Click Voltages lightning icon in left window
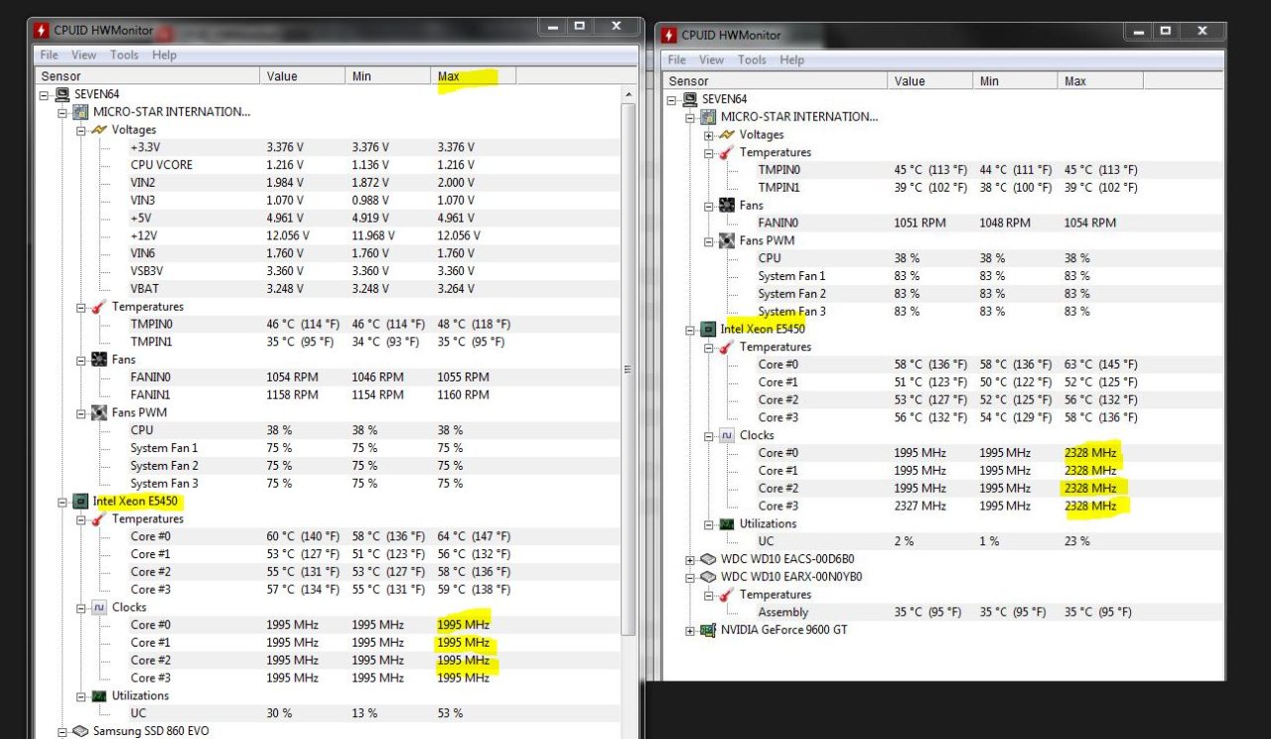Image resolution: width=1271 pixels, height=739 pixels. pyautogui.click(x=99, y=130)
